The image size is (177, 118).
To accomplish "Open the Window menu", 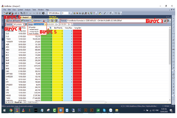I will point(41,10).
